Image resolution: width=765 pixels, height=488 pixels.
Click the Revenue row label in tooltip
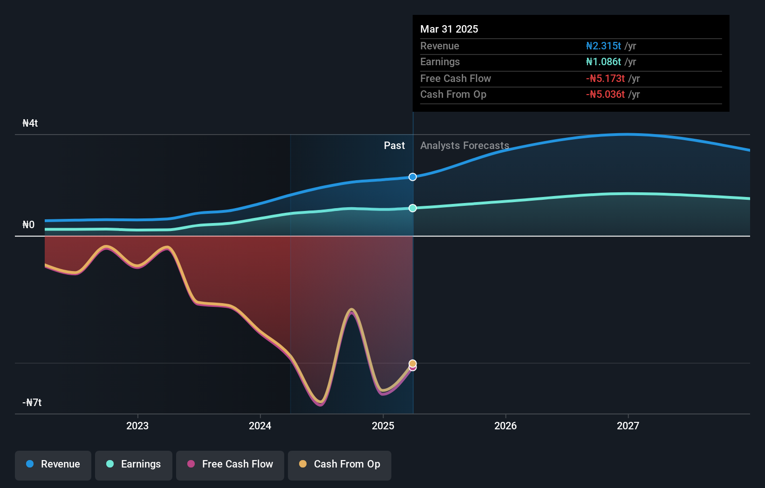439,46
